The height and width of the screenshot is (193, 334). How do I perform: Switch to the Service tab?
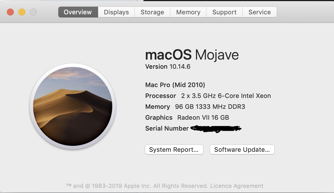pyautogui.click(x=260, y=12)
